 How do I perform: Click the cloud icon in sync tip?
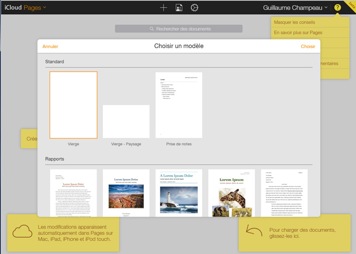click(x=22, y=231)
